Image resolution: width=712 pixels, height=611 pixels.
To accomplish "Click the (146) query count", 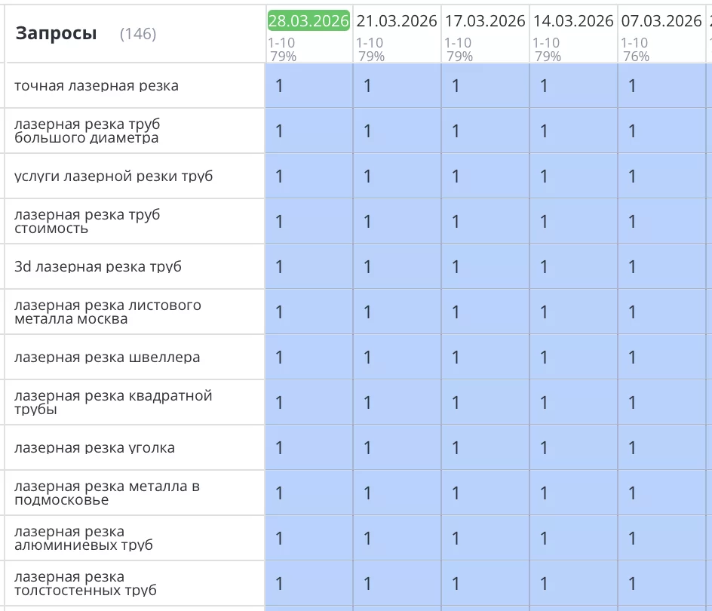I will point(138,34).
